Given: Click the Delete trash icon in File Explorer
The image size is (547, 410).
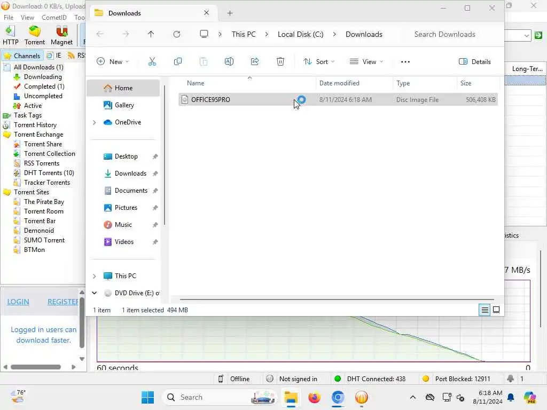Looking at the screenshot, I should tap(280, 62).
